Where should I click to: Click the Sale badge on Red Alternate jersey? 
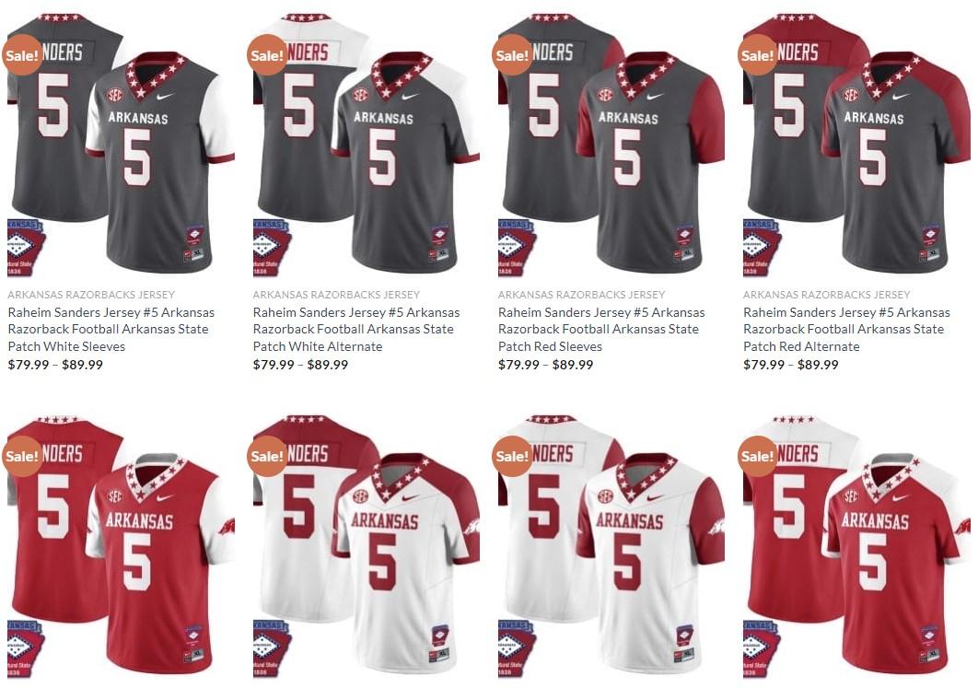point(758,55)
